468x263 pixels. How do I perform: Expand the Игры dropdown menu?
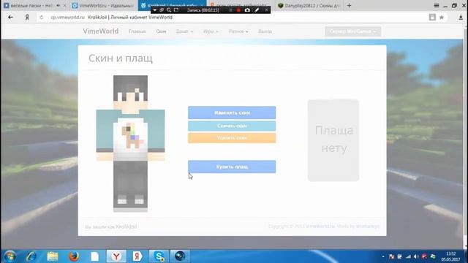click(211, 31)
